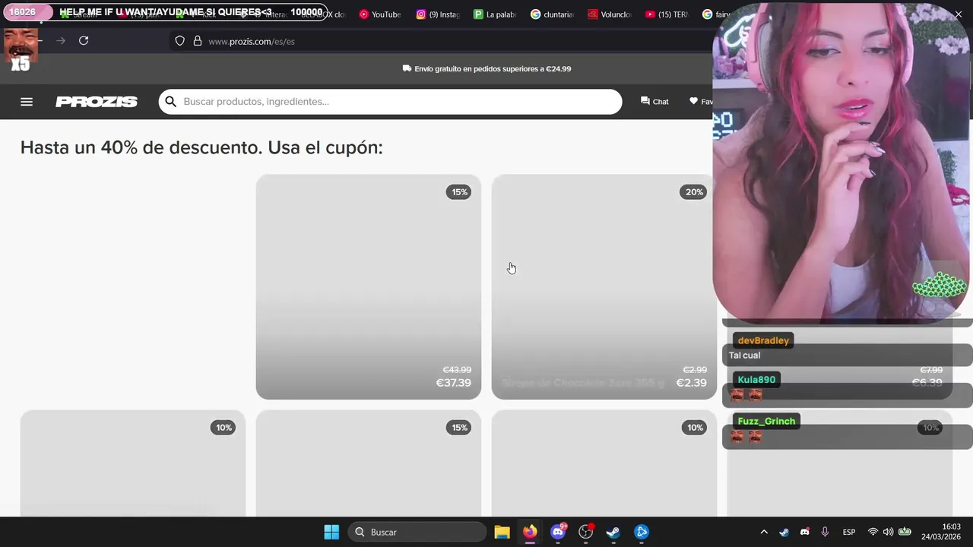973x547 pixels.
Task: Open the Prozis hamburger menu
Action: [x=27, y=102]
